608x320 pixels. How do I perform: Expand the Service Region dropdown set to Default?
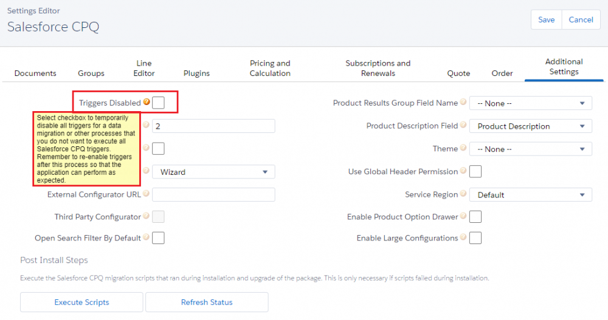[x=530, y=194]
